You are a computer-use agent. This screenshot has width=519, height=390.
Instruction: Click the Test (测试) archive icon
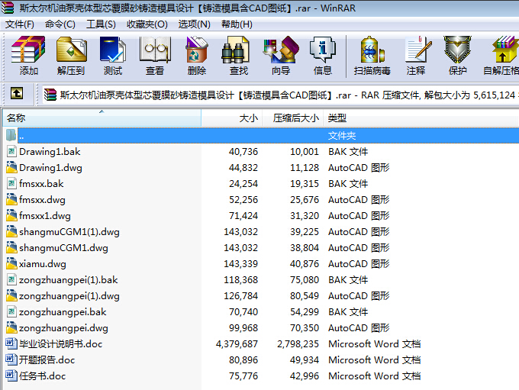(x=112, y=50)
